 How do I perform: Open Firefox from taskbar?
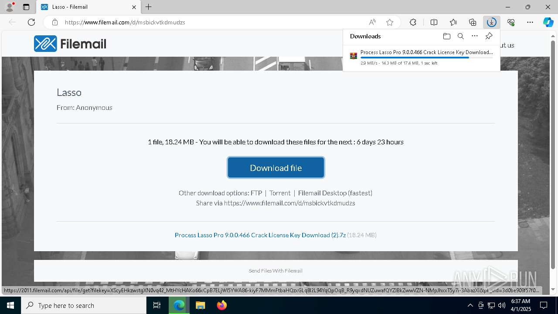(222, 305)
